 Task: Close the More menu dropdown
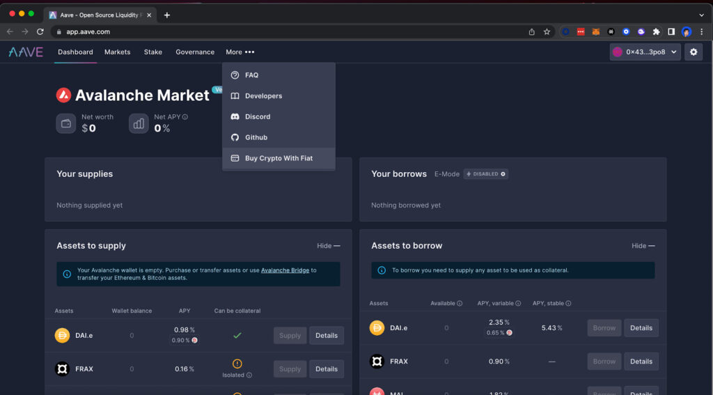tap(240, 52)
